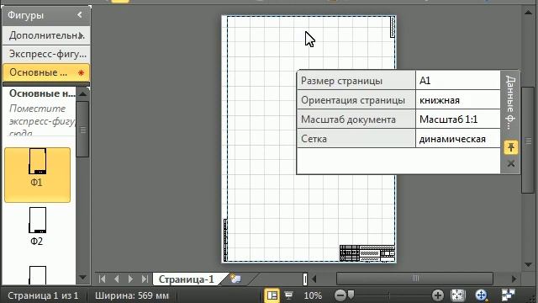
Task: Zoom in with the plus button
Action: tap(437, 295)
